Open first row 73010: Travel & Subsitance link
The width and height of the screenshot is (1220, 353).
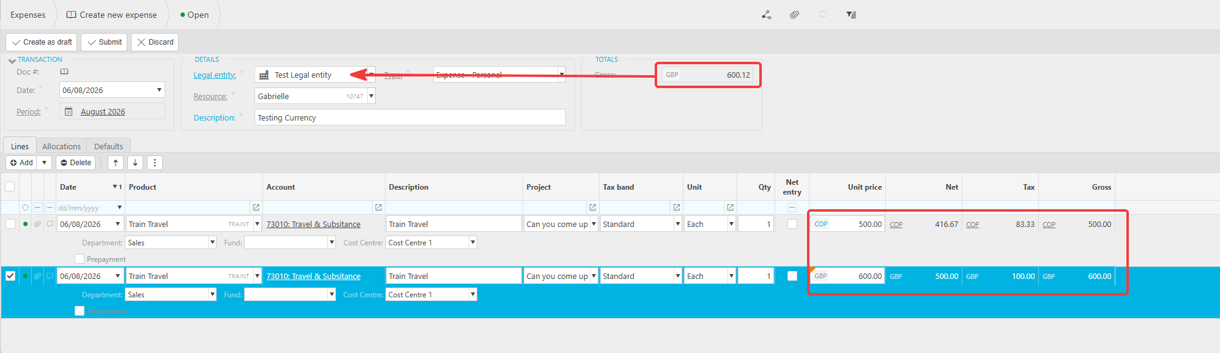[x=313, y=225]
